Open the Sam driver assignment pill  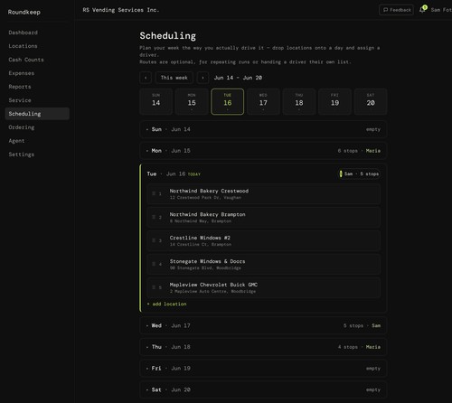(359, 174)
